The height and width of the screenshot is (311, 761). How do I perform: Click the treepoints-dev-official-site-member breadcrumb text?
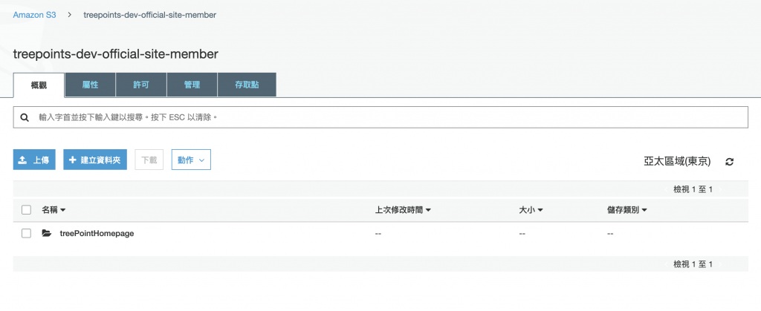(150, 15)
